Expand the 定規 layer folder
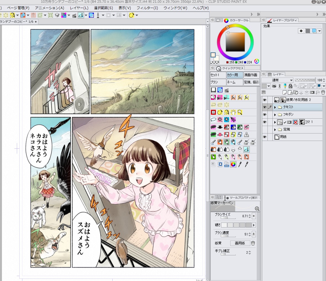Image resolution: width=326 pixels, height=281 pixels. click(275, 129)
